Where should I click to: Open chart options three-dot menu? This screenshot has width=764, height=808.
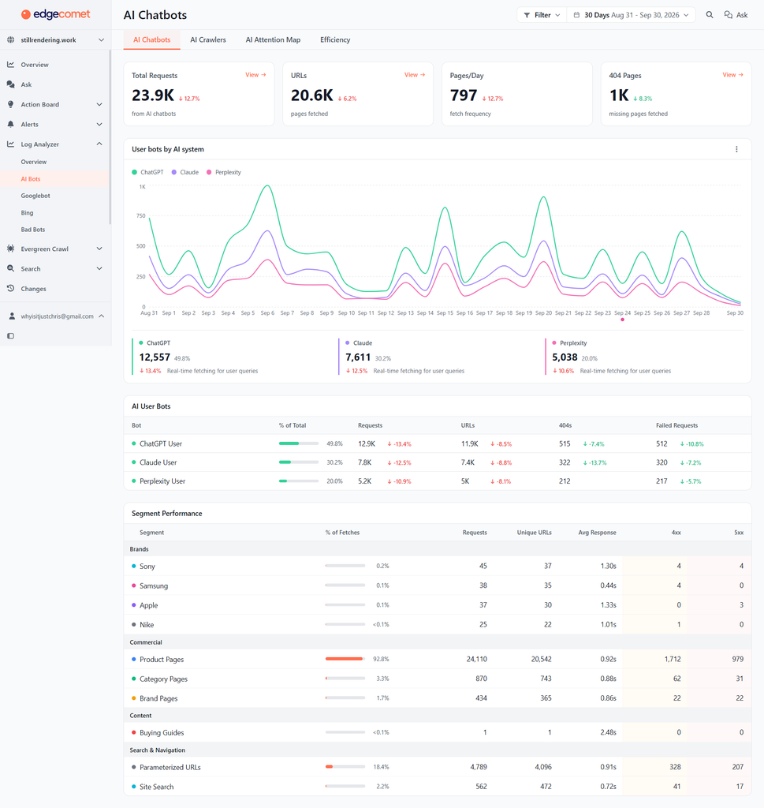click(x=736, y=149)
